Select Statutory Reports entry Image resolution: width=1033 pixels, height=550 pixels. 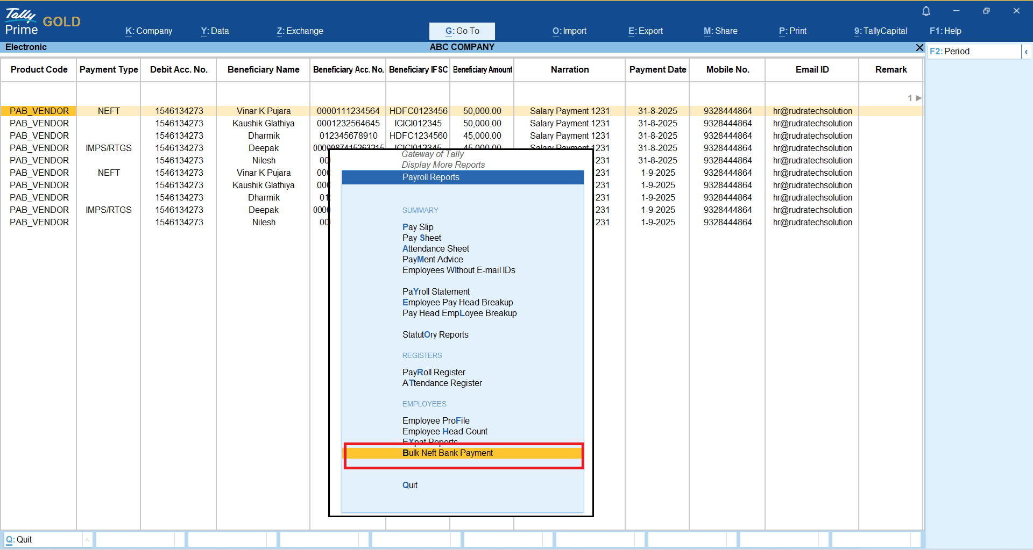(435, 335)
